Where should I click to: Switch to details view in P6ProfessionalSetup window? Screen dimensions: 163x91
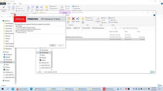[152, 72]
